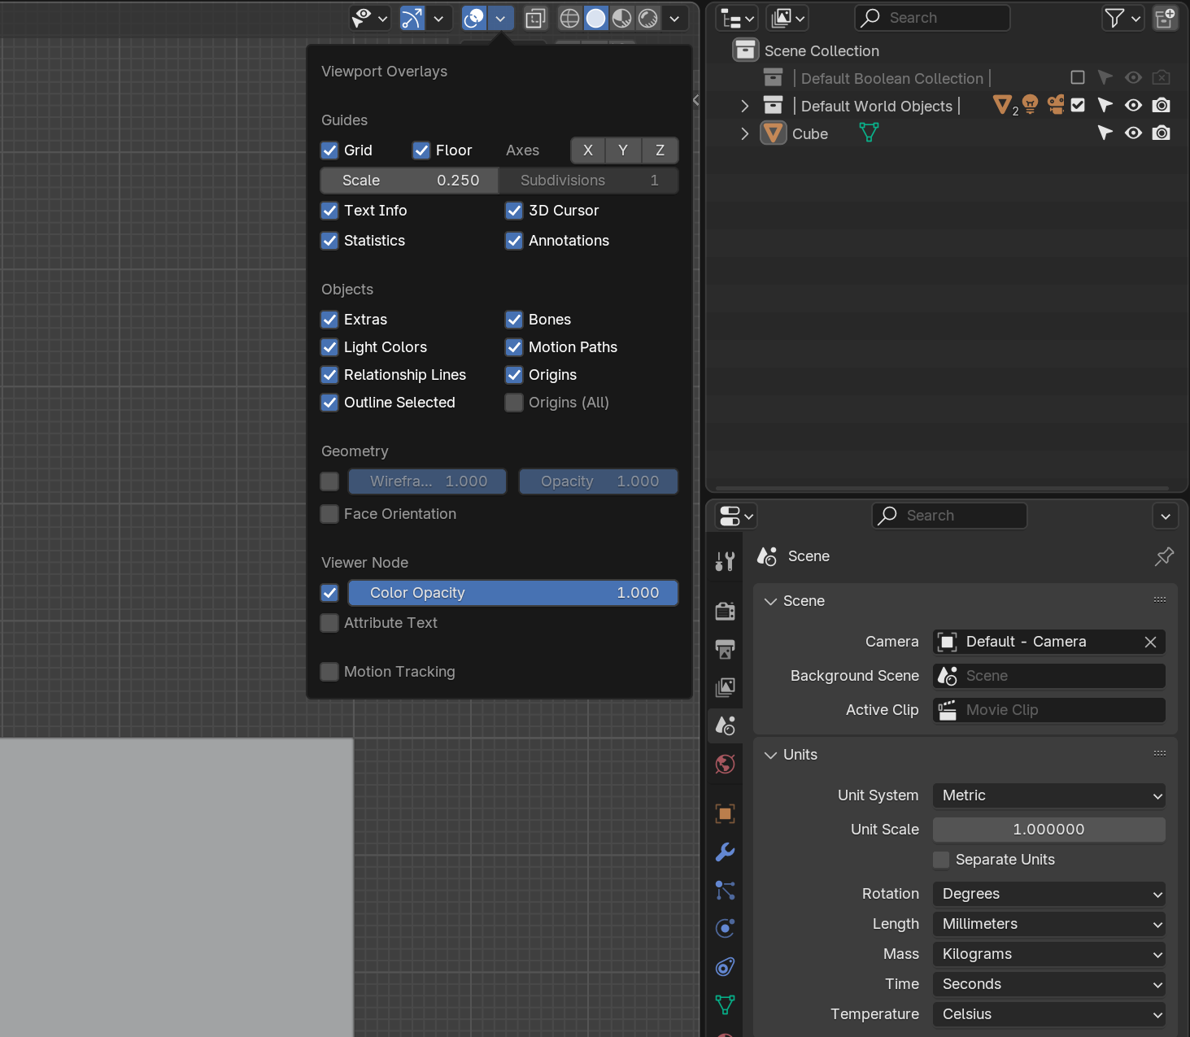The height and width of the screenshot is (1037, 1190).
Task: Uncheck the Grid overlay checkbox
Action: (329, 150)
